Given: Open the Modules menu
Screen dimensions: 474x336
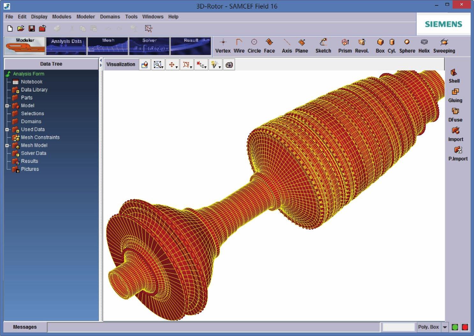Looking at the screenshot, I should 62,17.
